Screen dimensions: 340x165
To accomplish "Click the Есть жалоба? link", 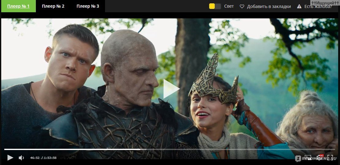I will click(318, 6).
